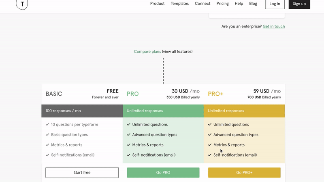Image resolution: width=324 pixels, height=182 pixels.
Task: Open the Help menu item
Action: pyautogui.click(x=239, y=4)
